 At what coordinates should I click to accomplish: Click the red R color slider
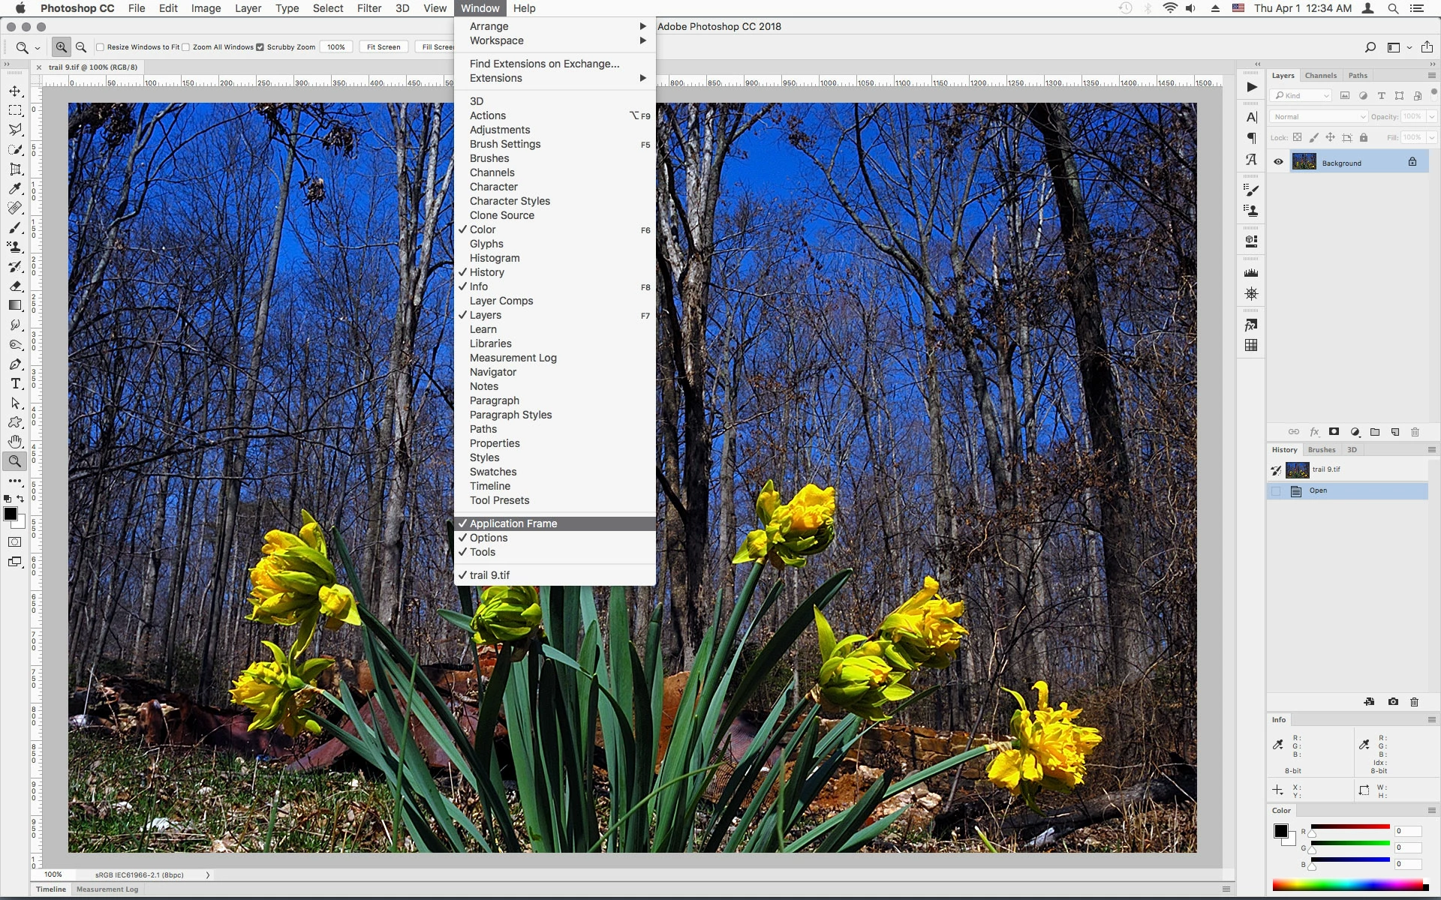coord(1349,826)
